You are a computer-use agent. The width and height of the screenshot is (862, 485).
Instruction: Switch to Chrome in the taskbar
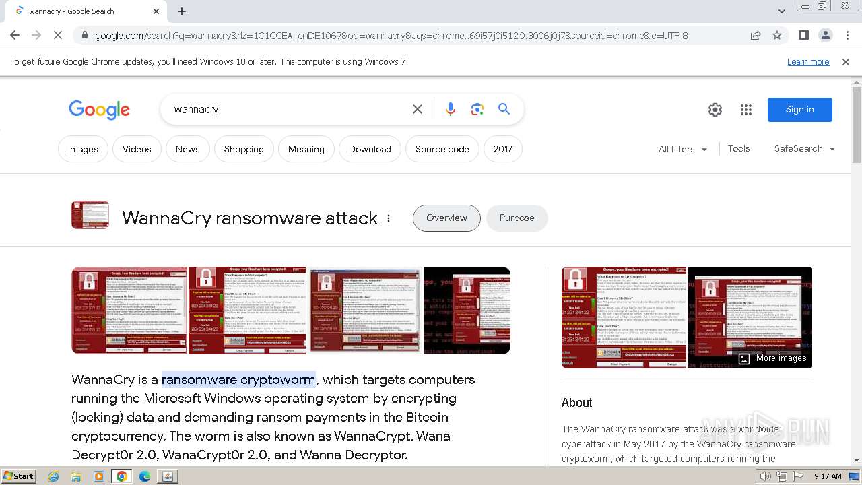pos(122,476)
